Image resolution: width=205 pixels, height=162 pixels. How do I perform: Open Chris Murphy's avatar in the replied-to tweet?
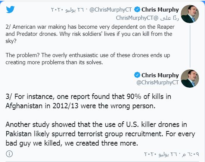pyautogui.click(x=190, y=14)
